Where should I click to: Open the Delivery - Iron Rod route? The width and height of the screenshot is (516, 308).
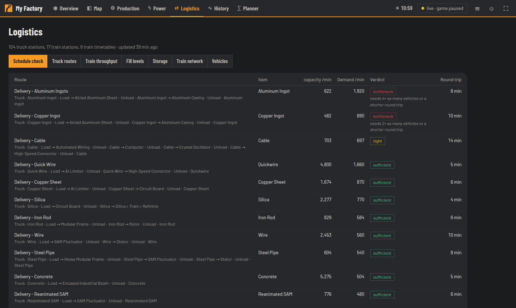(33, 218)
